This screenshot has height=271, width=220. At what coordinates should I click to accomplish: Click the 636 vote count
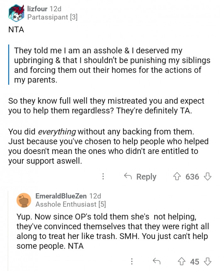click(x=192, y=177)
